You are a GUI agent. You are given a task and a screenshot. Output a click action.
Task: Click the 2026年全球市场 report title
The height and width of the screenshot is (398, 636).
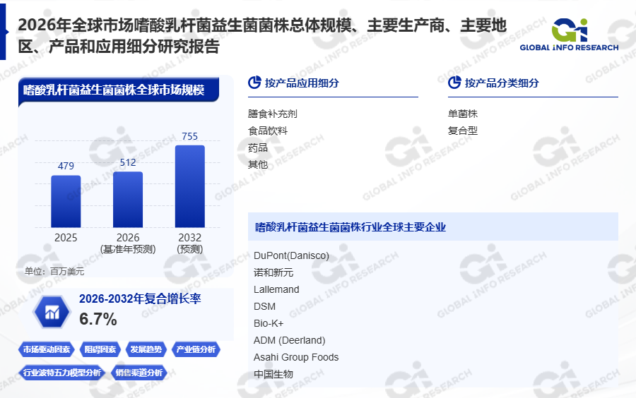pos(262,35)
